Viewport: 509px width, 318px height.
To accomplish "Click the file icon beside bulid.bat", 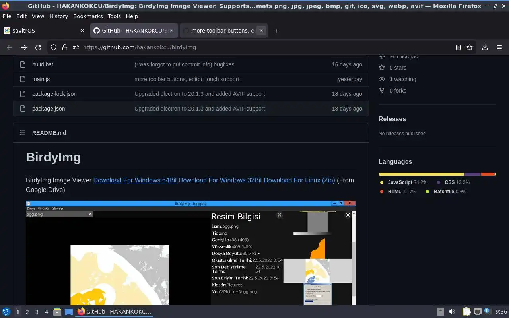I will coord(23,64).
